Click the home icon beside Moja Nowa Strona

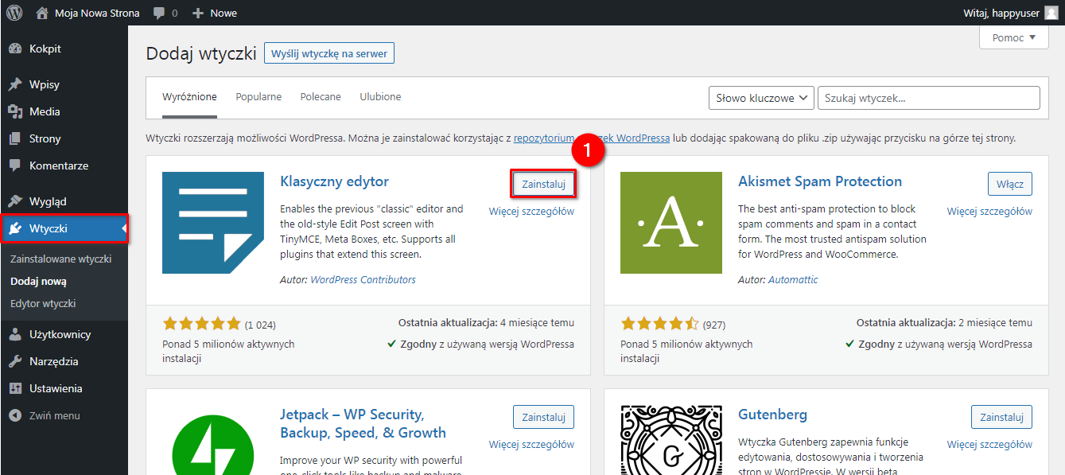[x=42, y=13]
